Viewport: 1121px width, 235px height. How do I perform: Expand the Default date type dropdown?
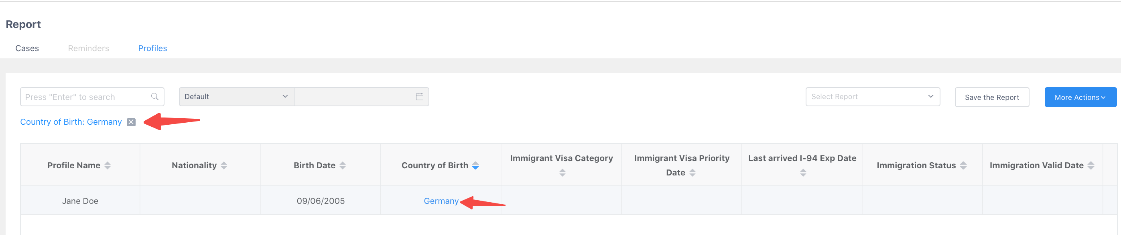point(237,97)
